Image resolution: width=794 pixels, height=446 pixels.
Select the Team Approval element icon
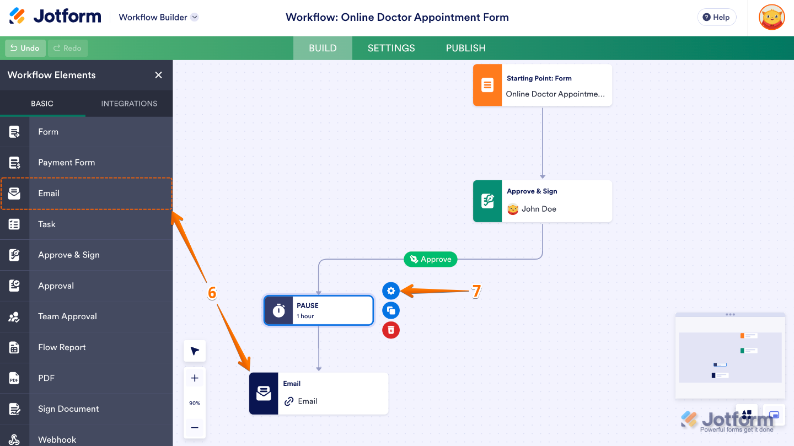14,316
